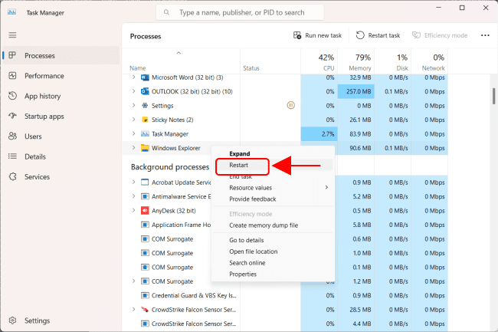Click the Sticky Notes process icon
Viewport: 498px width, 332px height.
point(145,120)
